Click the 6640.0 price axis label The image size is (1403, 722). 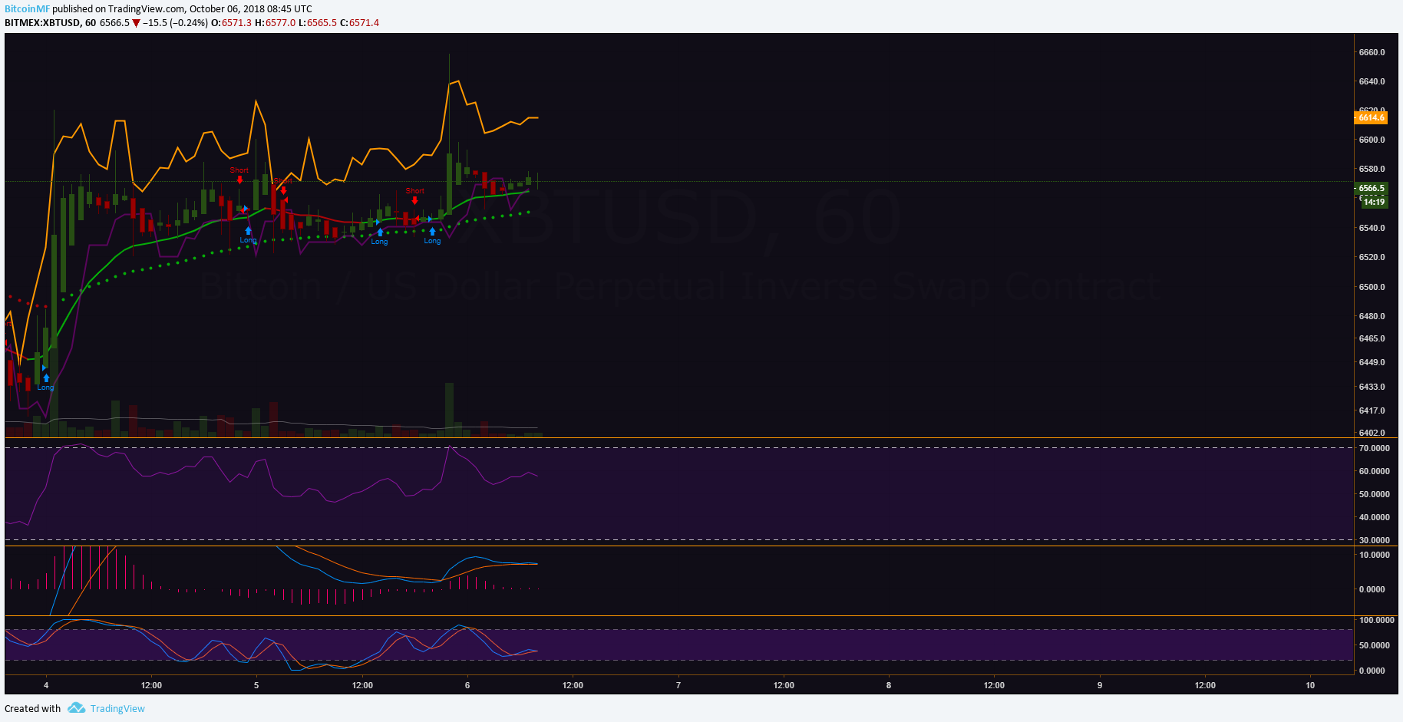click(x=1372, y=81)
